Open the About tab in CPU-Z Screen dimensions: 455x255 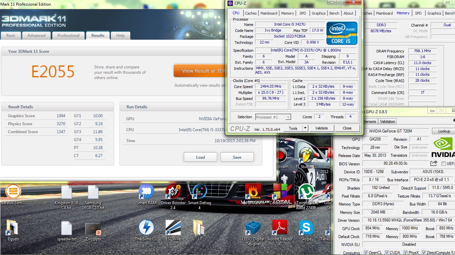click(348, 13)
